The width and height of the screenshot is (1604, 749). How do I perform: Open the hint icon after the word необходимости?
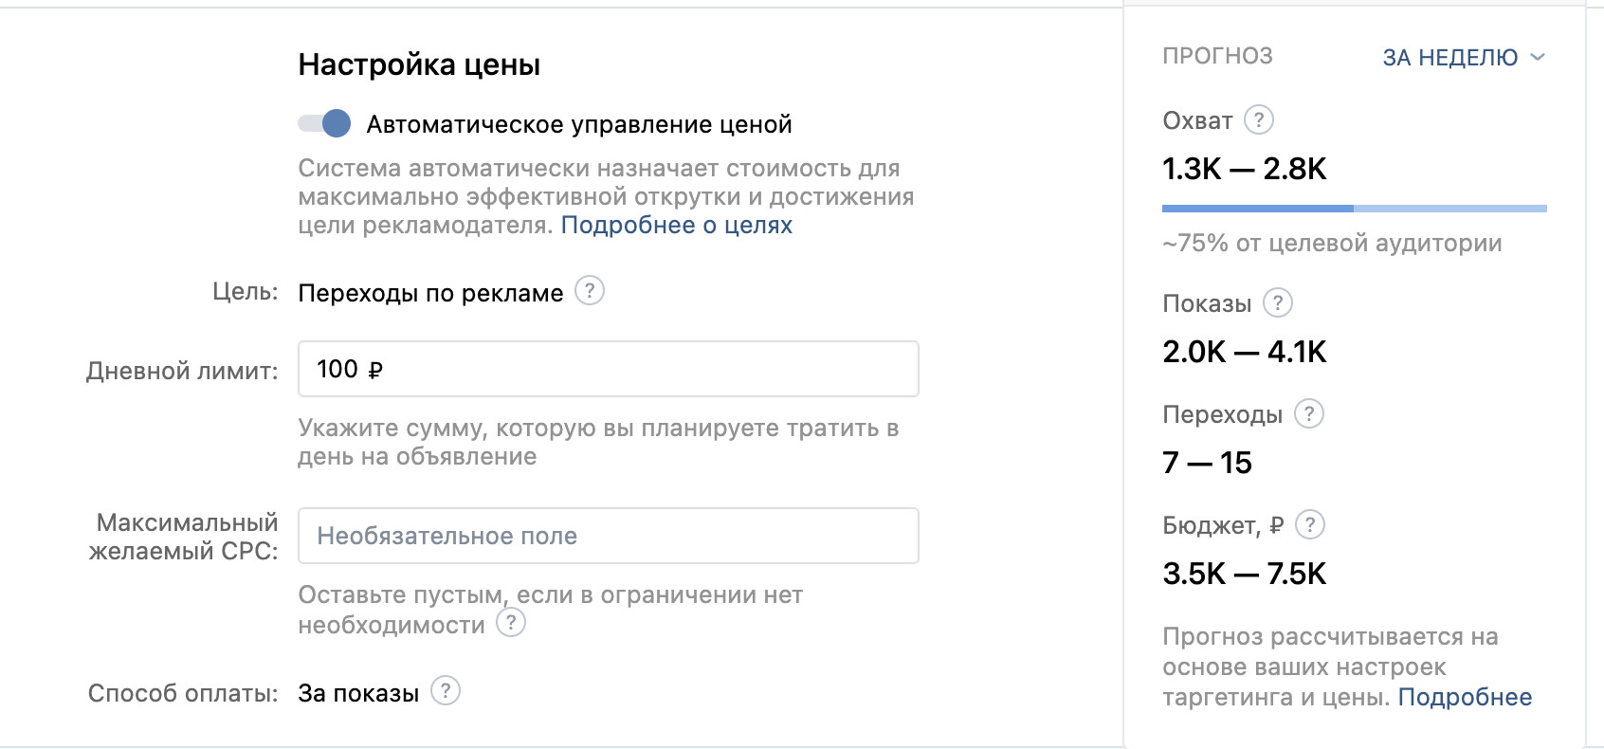coord(511,623)
